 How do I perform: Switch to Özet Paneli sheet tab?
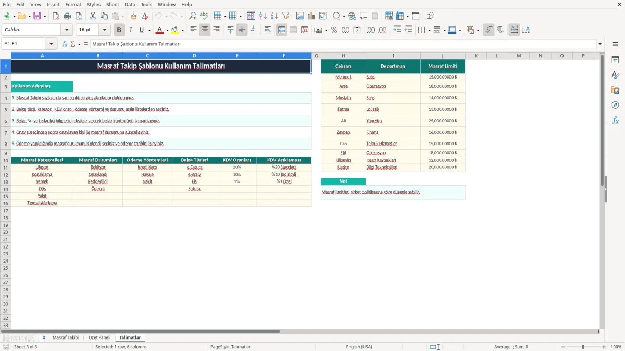point(99,338)
